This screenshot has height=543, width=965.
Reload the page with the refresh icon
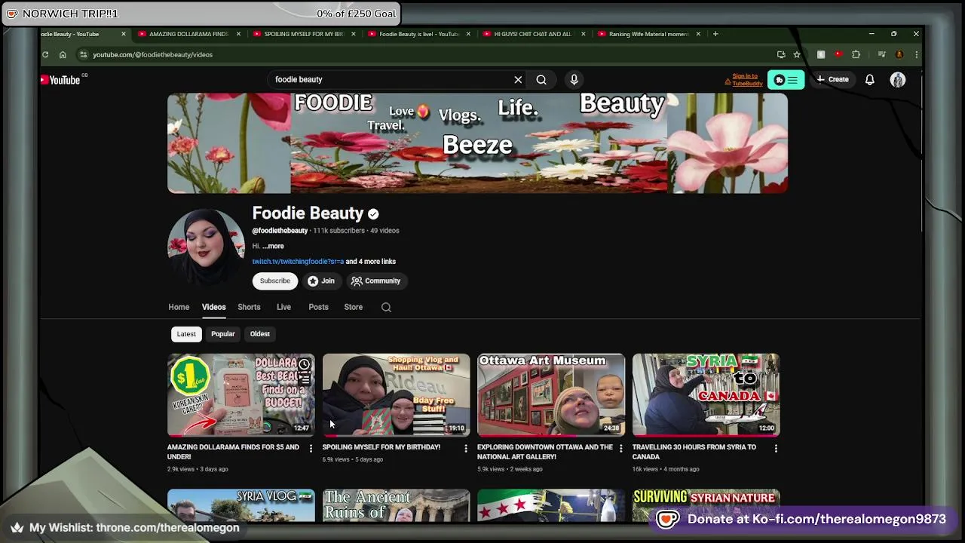pos(45,54)
